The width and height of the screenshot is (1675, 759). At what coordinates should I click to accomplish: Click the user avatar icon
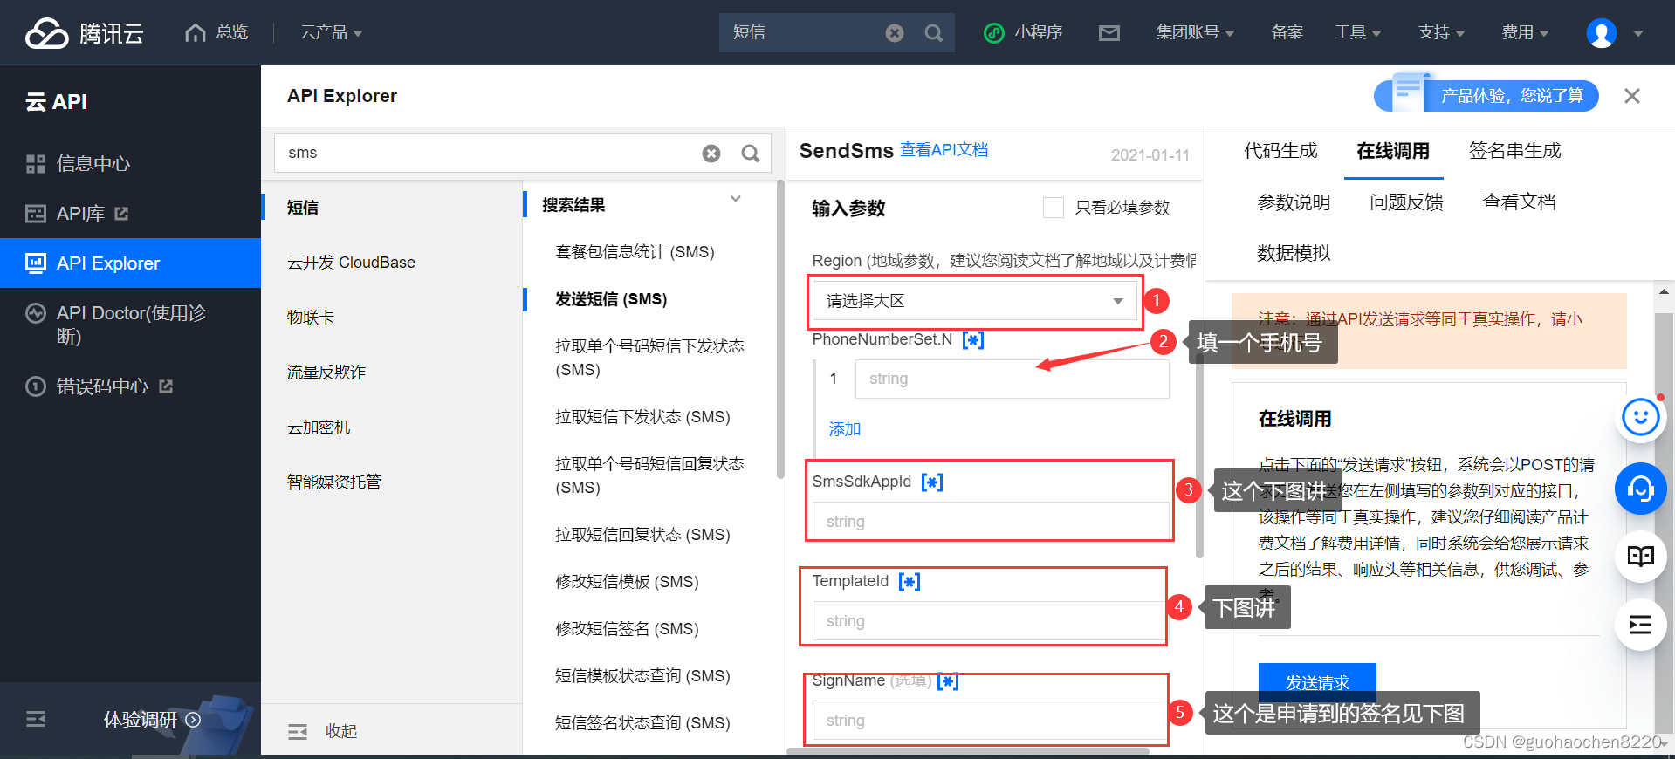pos(1601,33)
